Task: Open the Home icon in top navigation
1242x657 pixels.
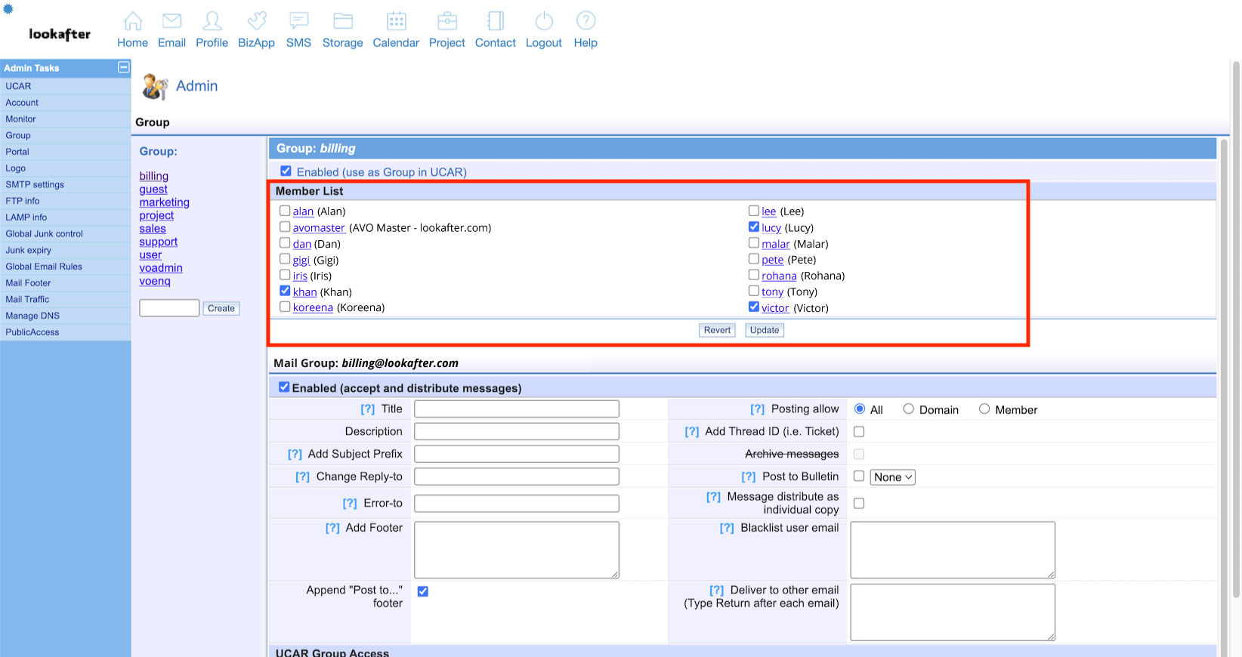Action: click(133, 21)
